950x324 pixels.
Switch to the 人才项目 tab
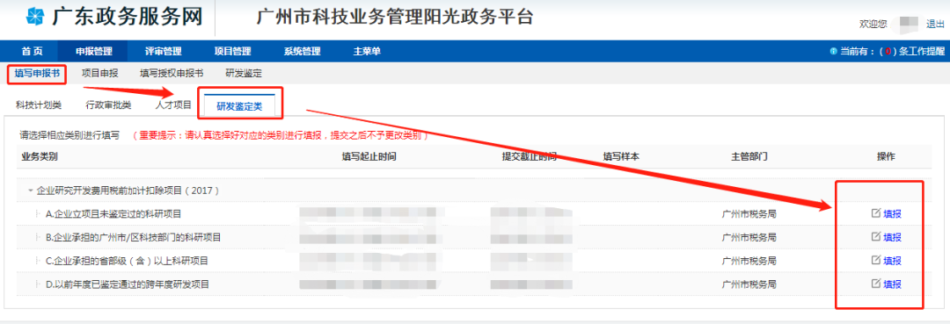[173, 104]
